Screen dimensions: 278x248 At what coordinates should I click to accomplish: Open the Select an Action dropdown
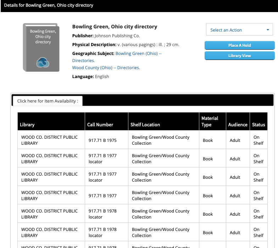240,30
